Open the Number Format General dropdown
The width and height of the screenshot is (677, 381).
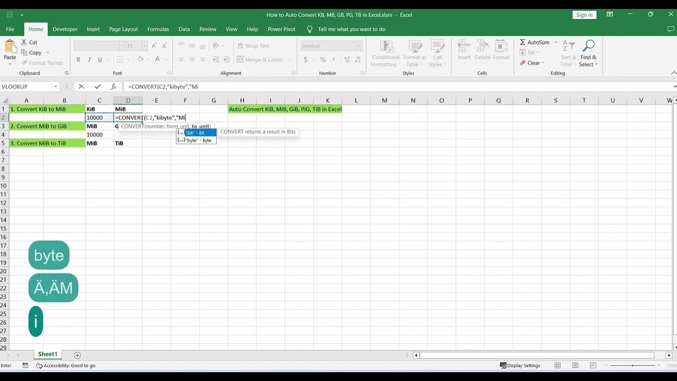[359, 46]
